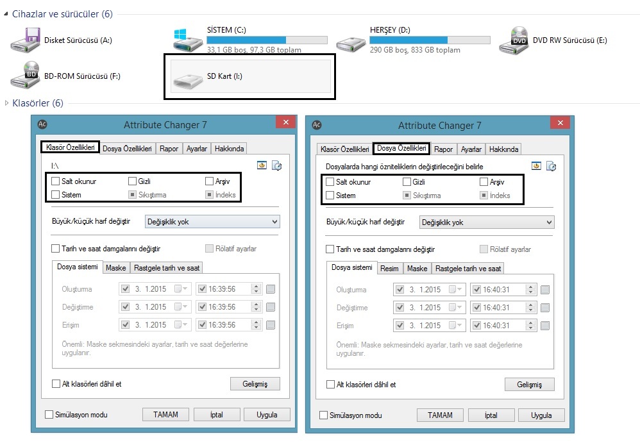
Task: Select the DVD RW Sürücüsü (E:) icon
Action: [x=514, y=40]
